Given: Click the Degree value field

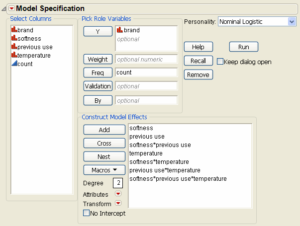Looking at the screenshot, I should [117, 183].
